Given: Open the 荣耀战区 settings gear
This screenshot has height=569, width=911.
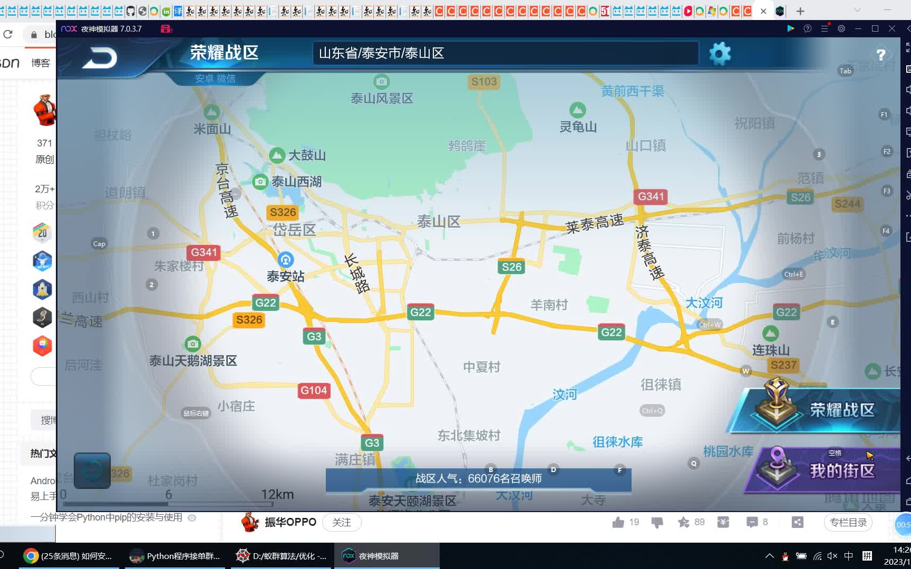Looking at the screenshot, I should pos(720,53).
